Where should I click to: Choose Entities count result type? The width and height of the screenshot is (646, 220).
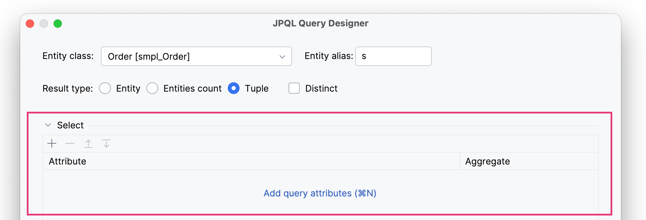[x=152, y=88]
